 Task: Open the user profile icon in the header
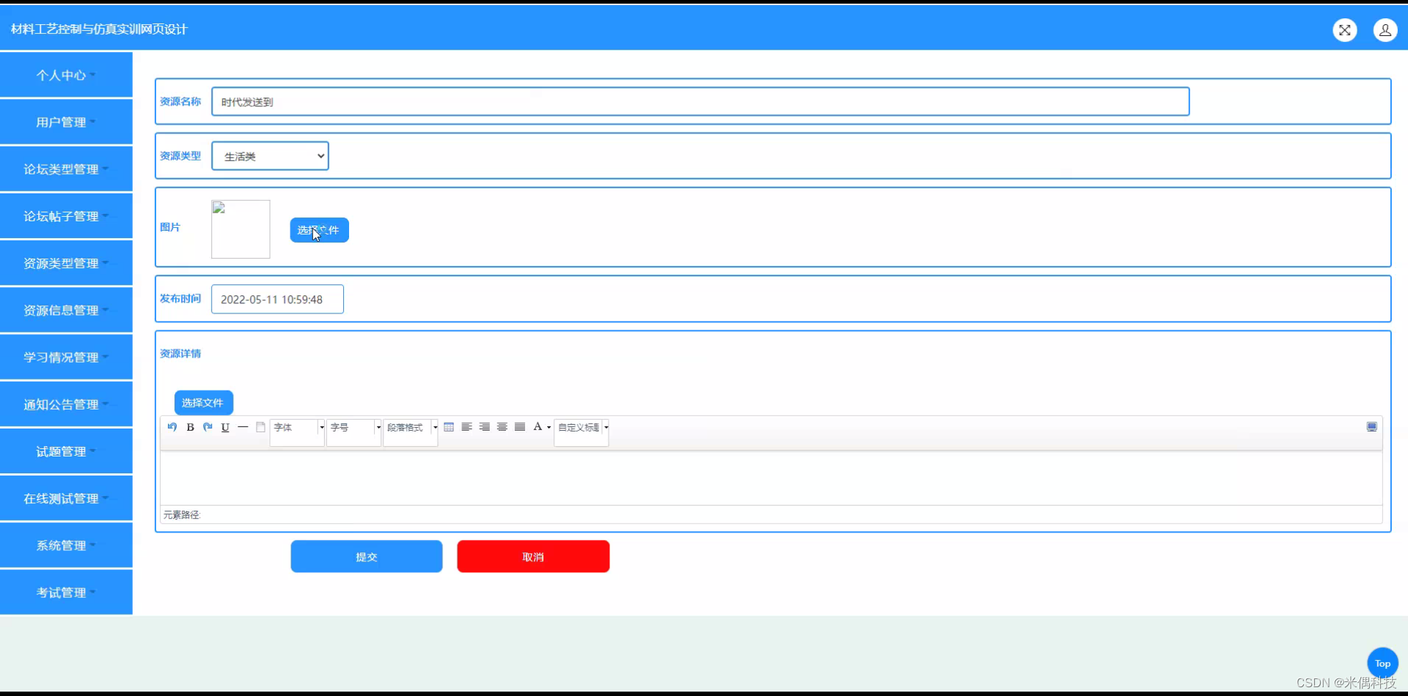pos(1385,30)
